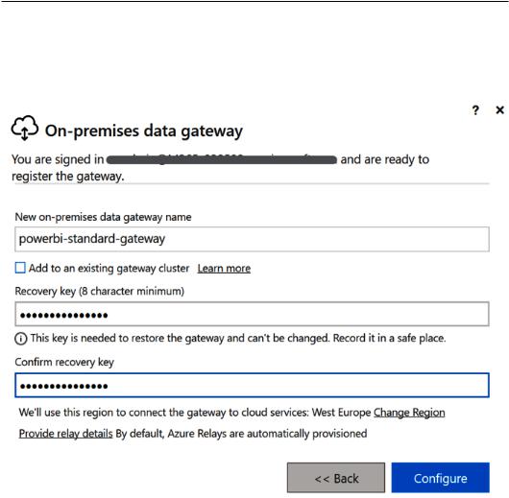Click the Recovery key password field
Screen dimensions: 509x498
coord(252,314)
